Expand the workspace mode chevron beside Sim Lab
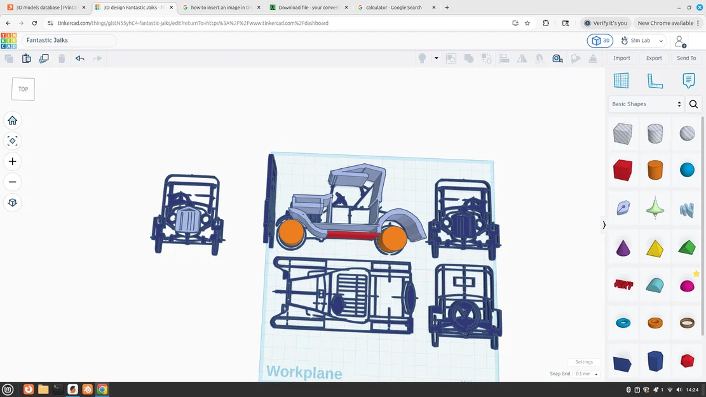The width and height of the screenshot is (706, 397). coord(661,41)
